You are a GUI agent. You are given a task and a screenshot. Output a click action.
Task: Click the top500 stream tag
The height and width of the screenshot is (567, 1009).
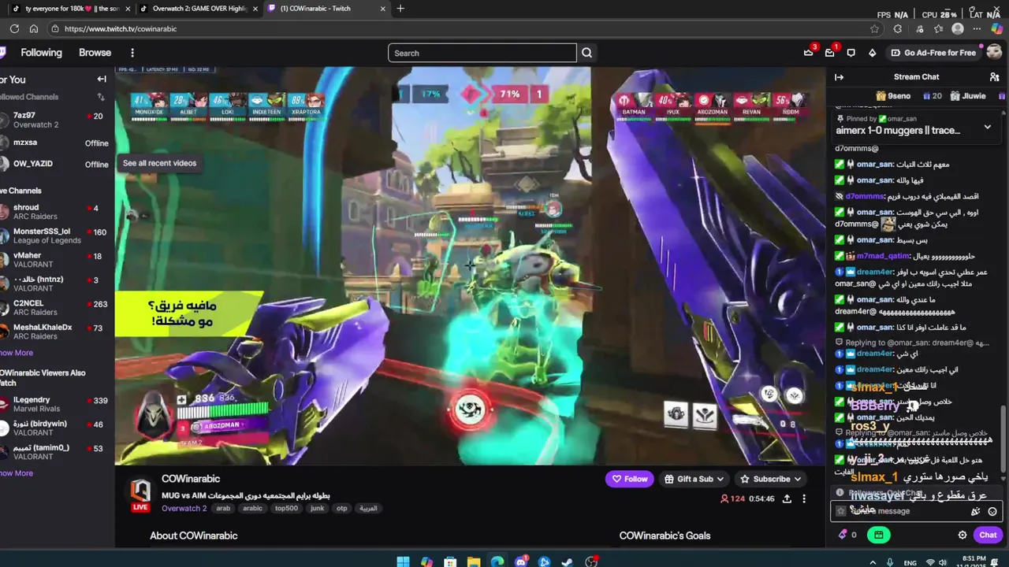pos(286,509)
